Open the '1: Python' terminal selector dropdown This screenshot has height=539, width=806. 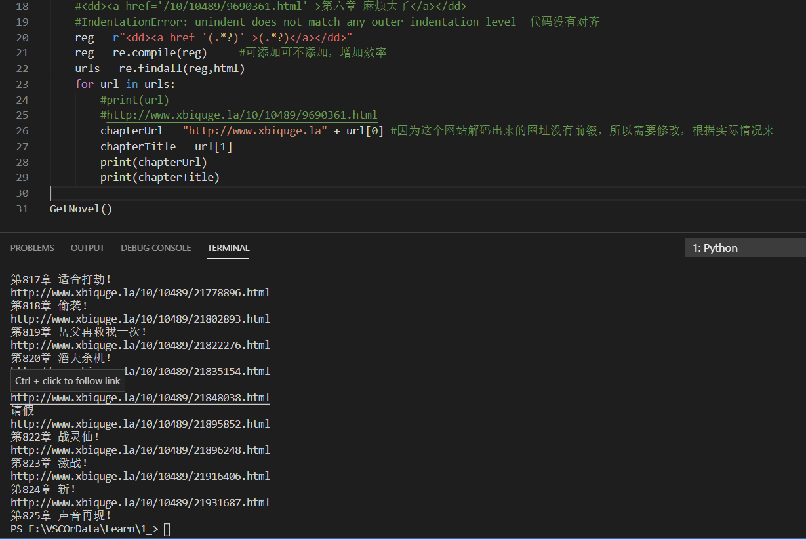click(745, 248)
